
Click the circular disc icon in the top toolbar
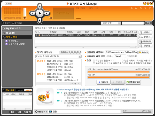pyautogui.click(x=141, y=8)
